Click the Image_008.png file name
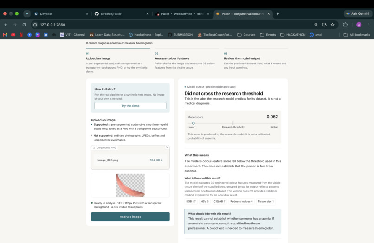Viewport: 374px width, 243px height. click(108, 160)
